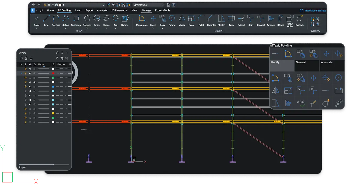This screenshot has width=348, height=185.
Task: Run spell check from Quad ABC icon
Action: pos(301,103)
